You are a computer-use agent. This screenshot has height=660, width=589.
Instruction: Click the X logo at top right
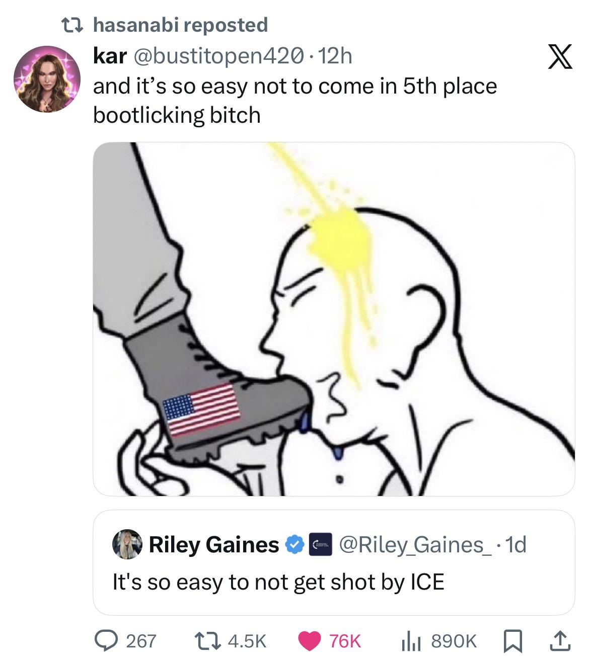coord(559,56)
